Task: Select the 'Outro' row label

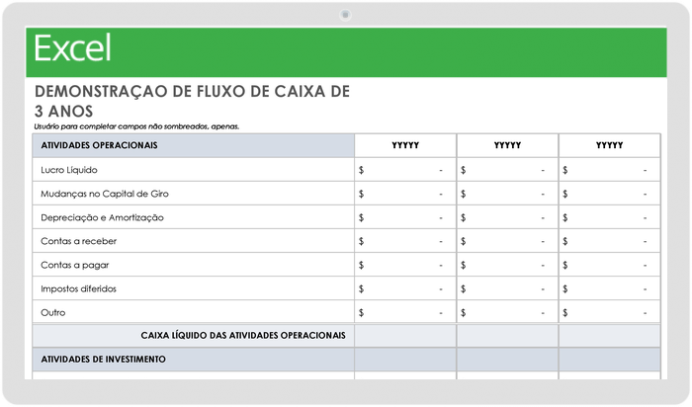Action: pos(53,312)
